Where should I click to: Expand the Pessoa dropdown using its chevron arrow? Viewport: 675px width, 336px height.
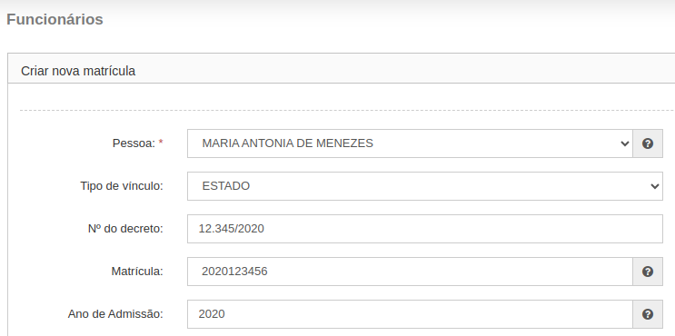(625, 143)
